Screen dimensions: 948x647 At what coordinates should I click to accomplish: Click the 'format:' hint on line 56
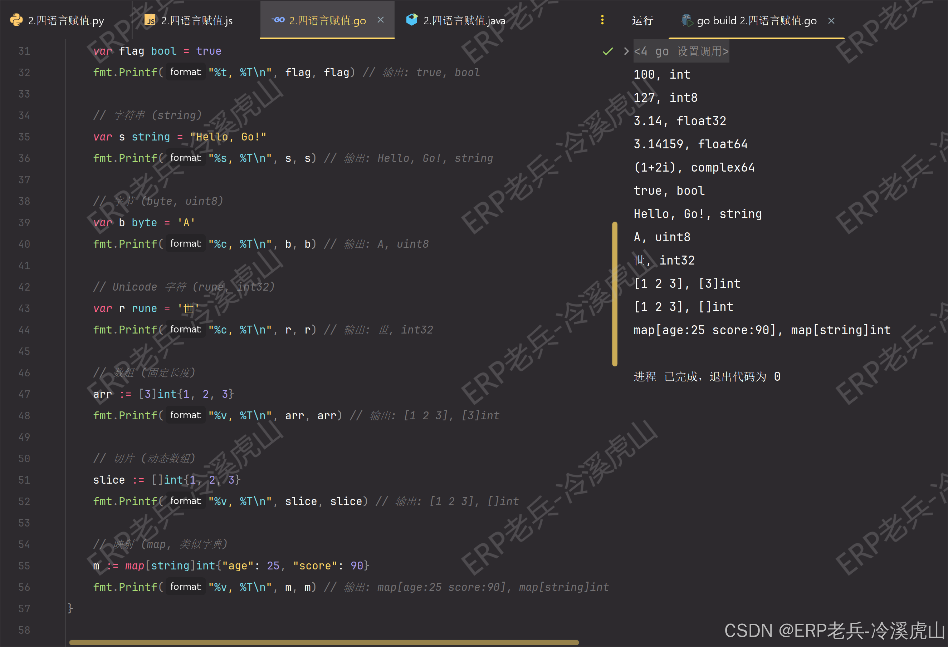click(x=186, y=587)
